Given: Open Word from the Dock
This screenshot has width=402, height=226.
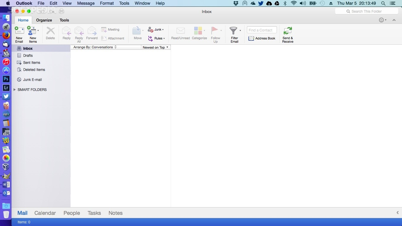Looking at the screenshot, I should click(x=6, y=185).
